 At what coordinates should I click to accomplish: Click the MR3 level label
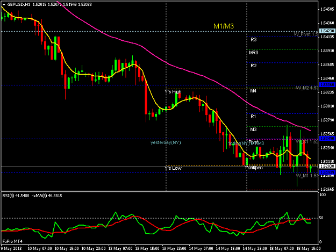[254, 53]
